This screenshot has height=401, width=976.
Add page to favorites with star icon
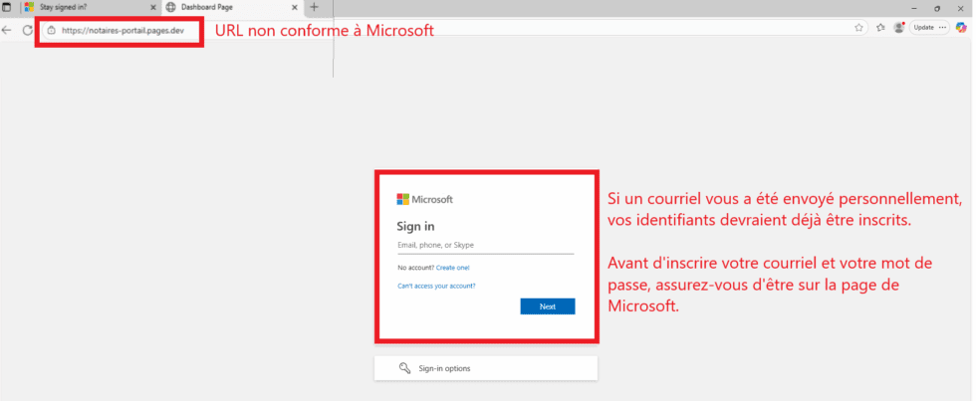[x=858, y=28]
